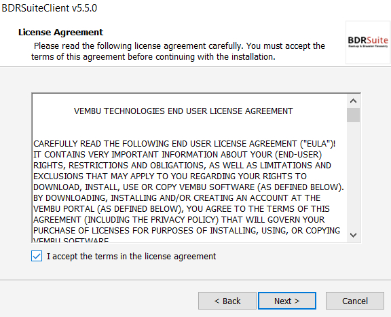The height and width of the screenshot is (317, 391).
Task: Click the license text scroll up arrow
Action: (353, 101)
